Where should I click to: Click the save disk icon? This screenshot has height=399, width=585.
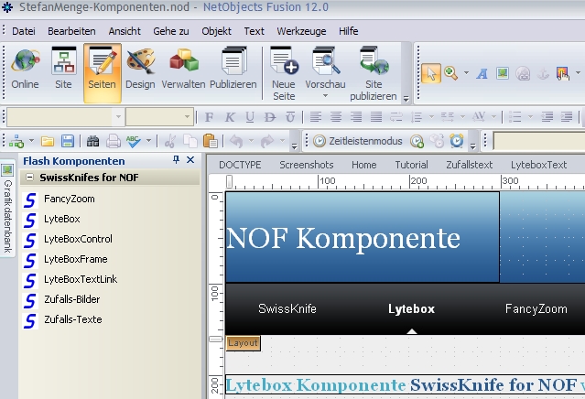[67, 141]
